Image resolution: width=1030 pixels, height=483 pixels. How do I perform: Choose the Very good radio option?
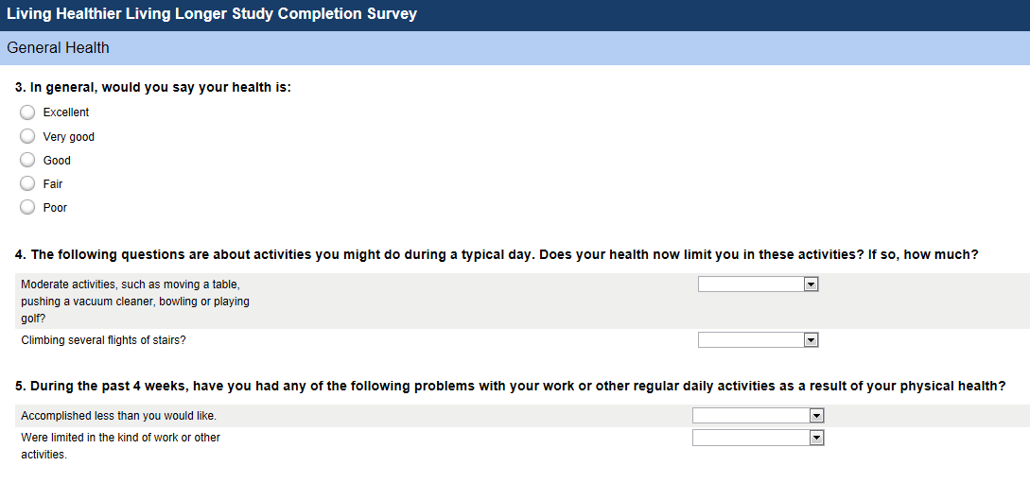click(27, 136)
